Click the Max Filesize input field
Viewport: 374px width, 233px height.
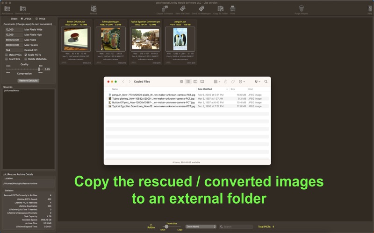point(14,45)
